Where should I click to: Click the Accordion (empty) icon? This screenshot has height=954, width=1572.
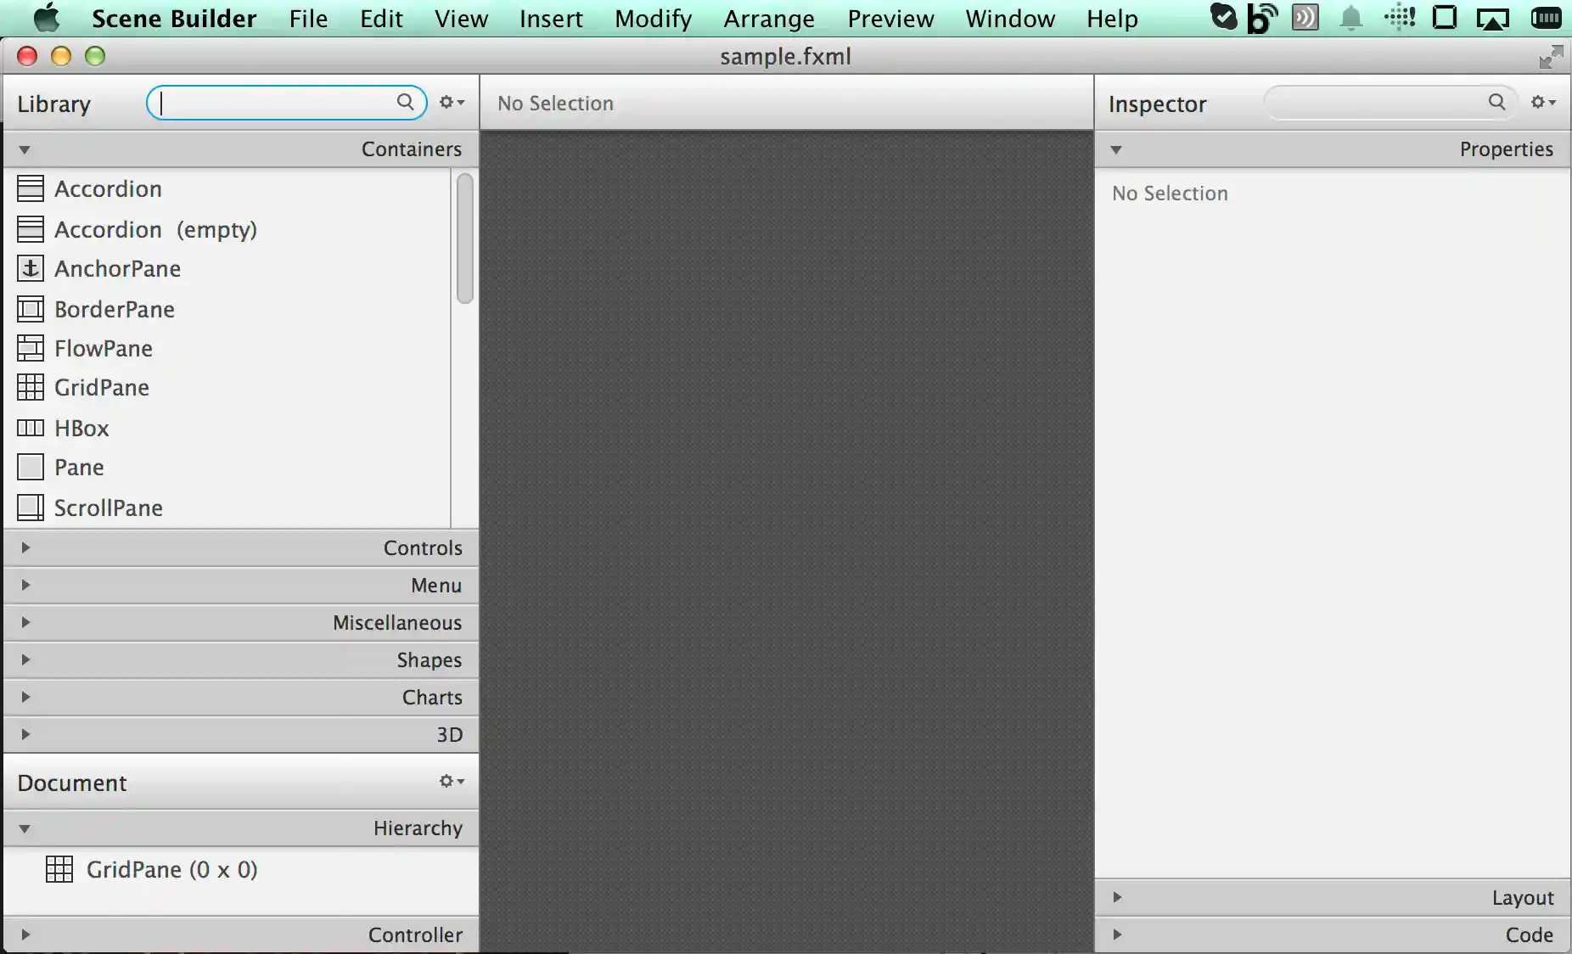pos(31,229)
